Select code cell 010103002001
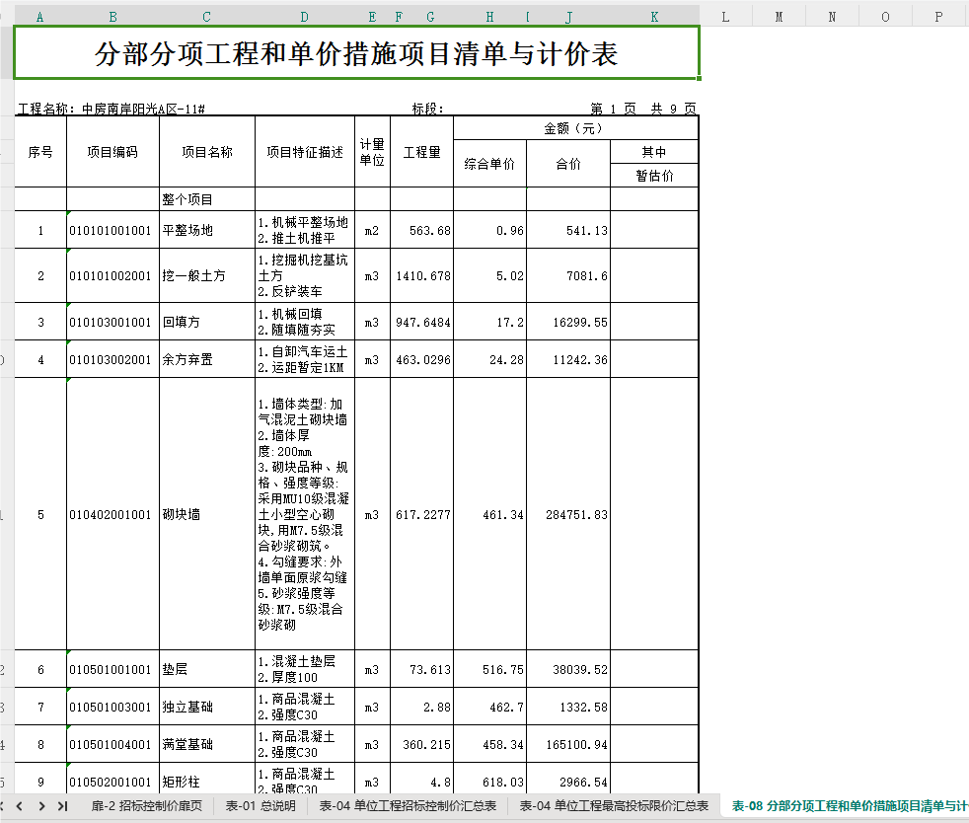The image size is (969, 823). 112,359
